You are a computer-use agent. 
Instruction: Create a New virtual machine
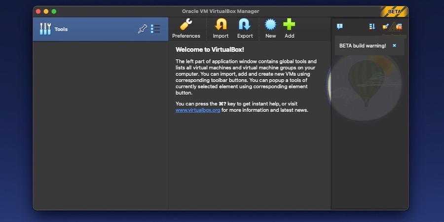tap(270, 28)
